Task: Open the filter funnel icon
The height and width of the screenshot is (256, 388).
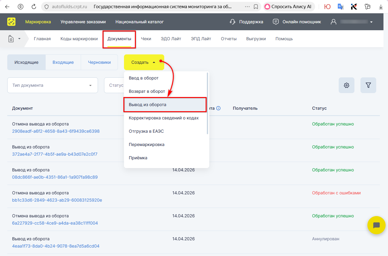Action: (368, 85)
